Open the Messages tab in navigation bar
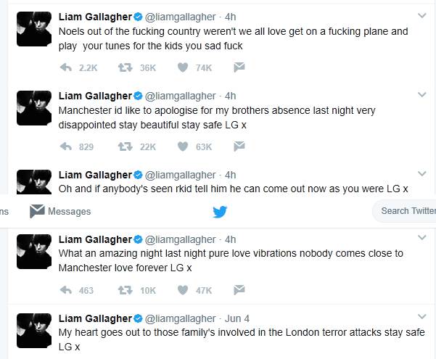The image size is (436, 359). pyautogui.click(x=60, y=211)
